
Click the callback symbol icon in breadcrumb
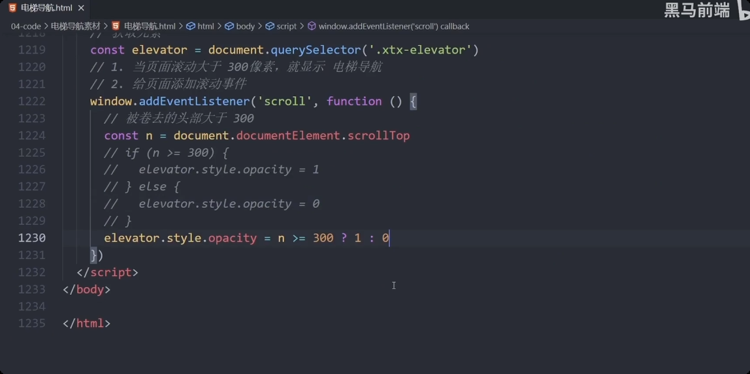click(x=312, y=26)
